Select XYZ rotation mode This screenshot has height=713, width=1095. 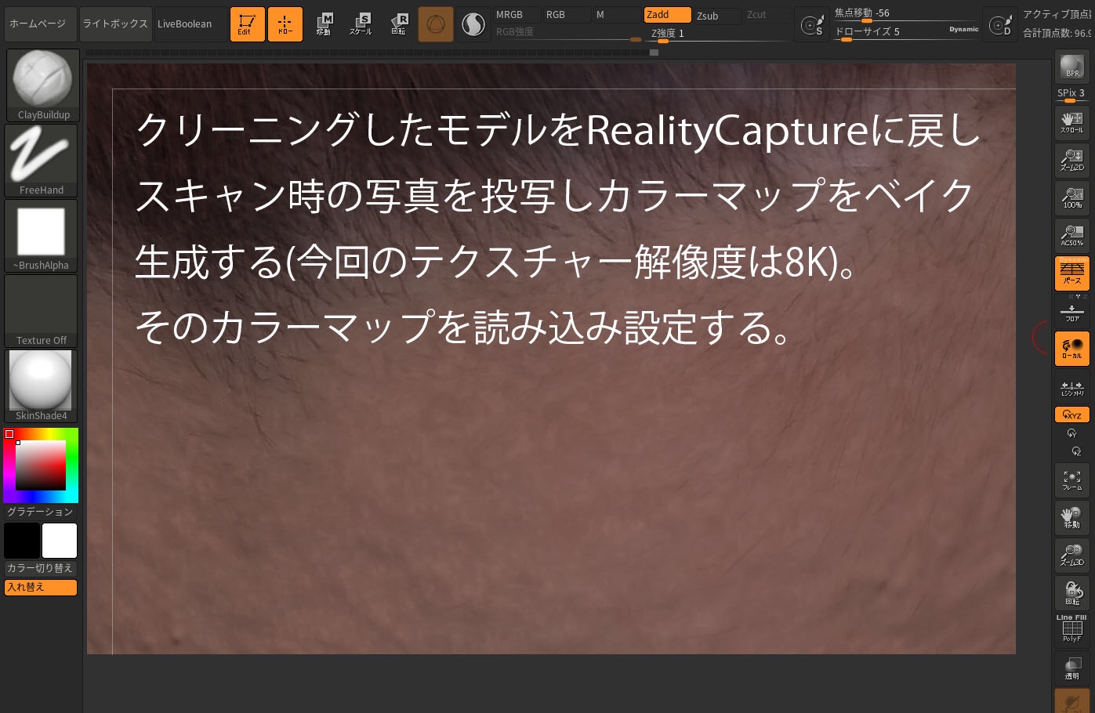click(x=1072, y=415)
